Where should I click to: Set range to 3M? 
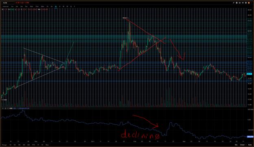24,145
